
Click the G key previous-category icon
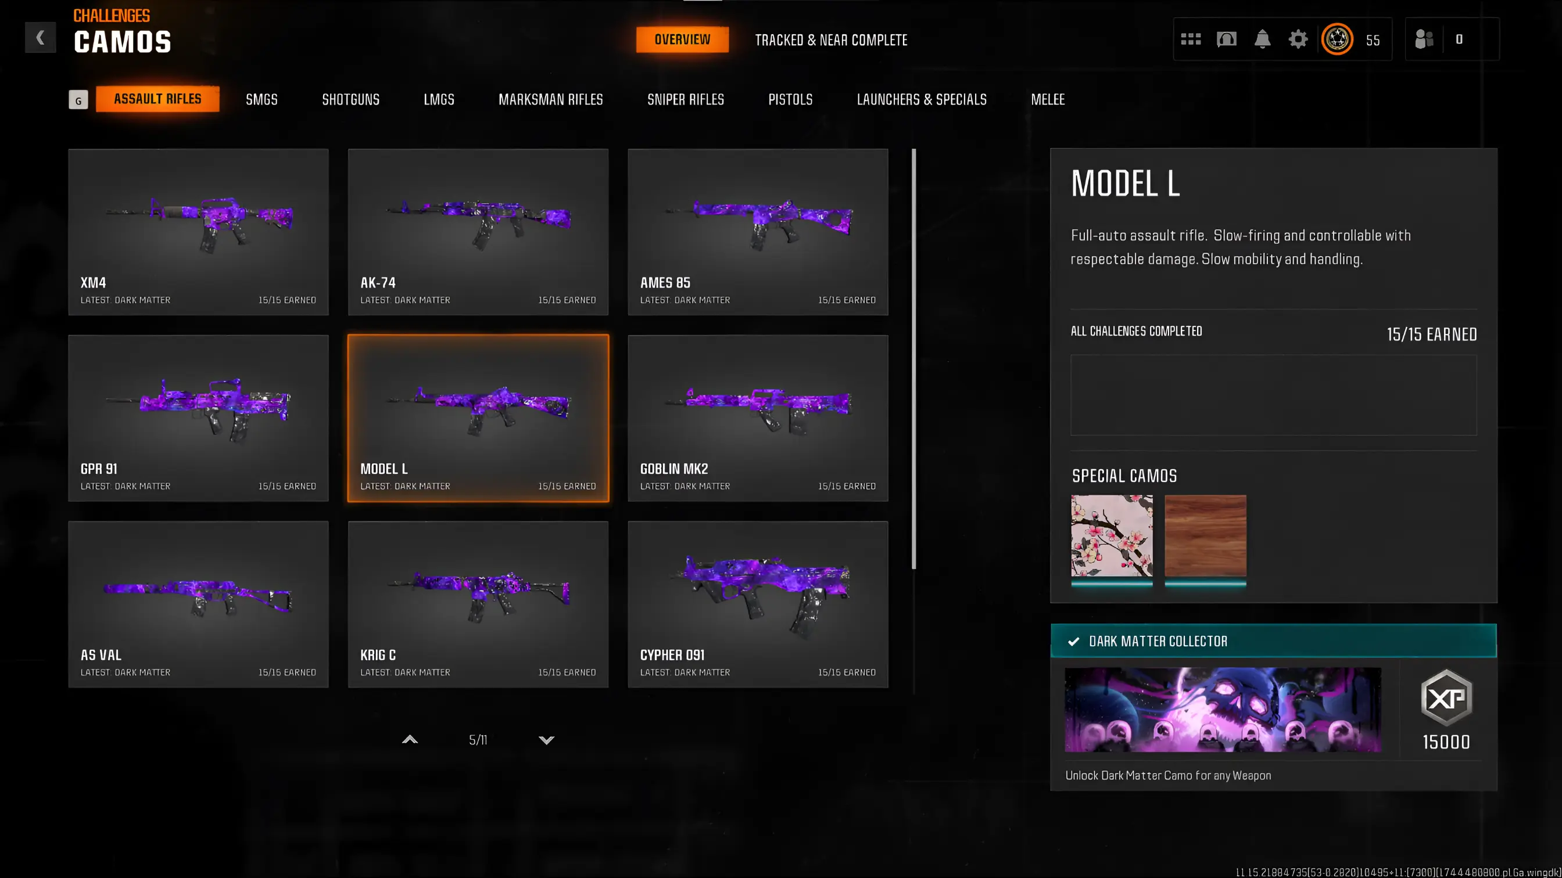[x=78, y=100]
